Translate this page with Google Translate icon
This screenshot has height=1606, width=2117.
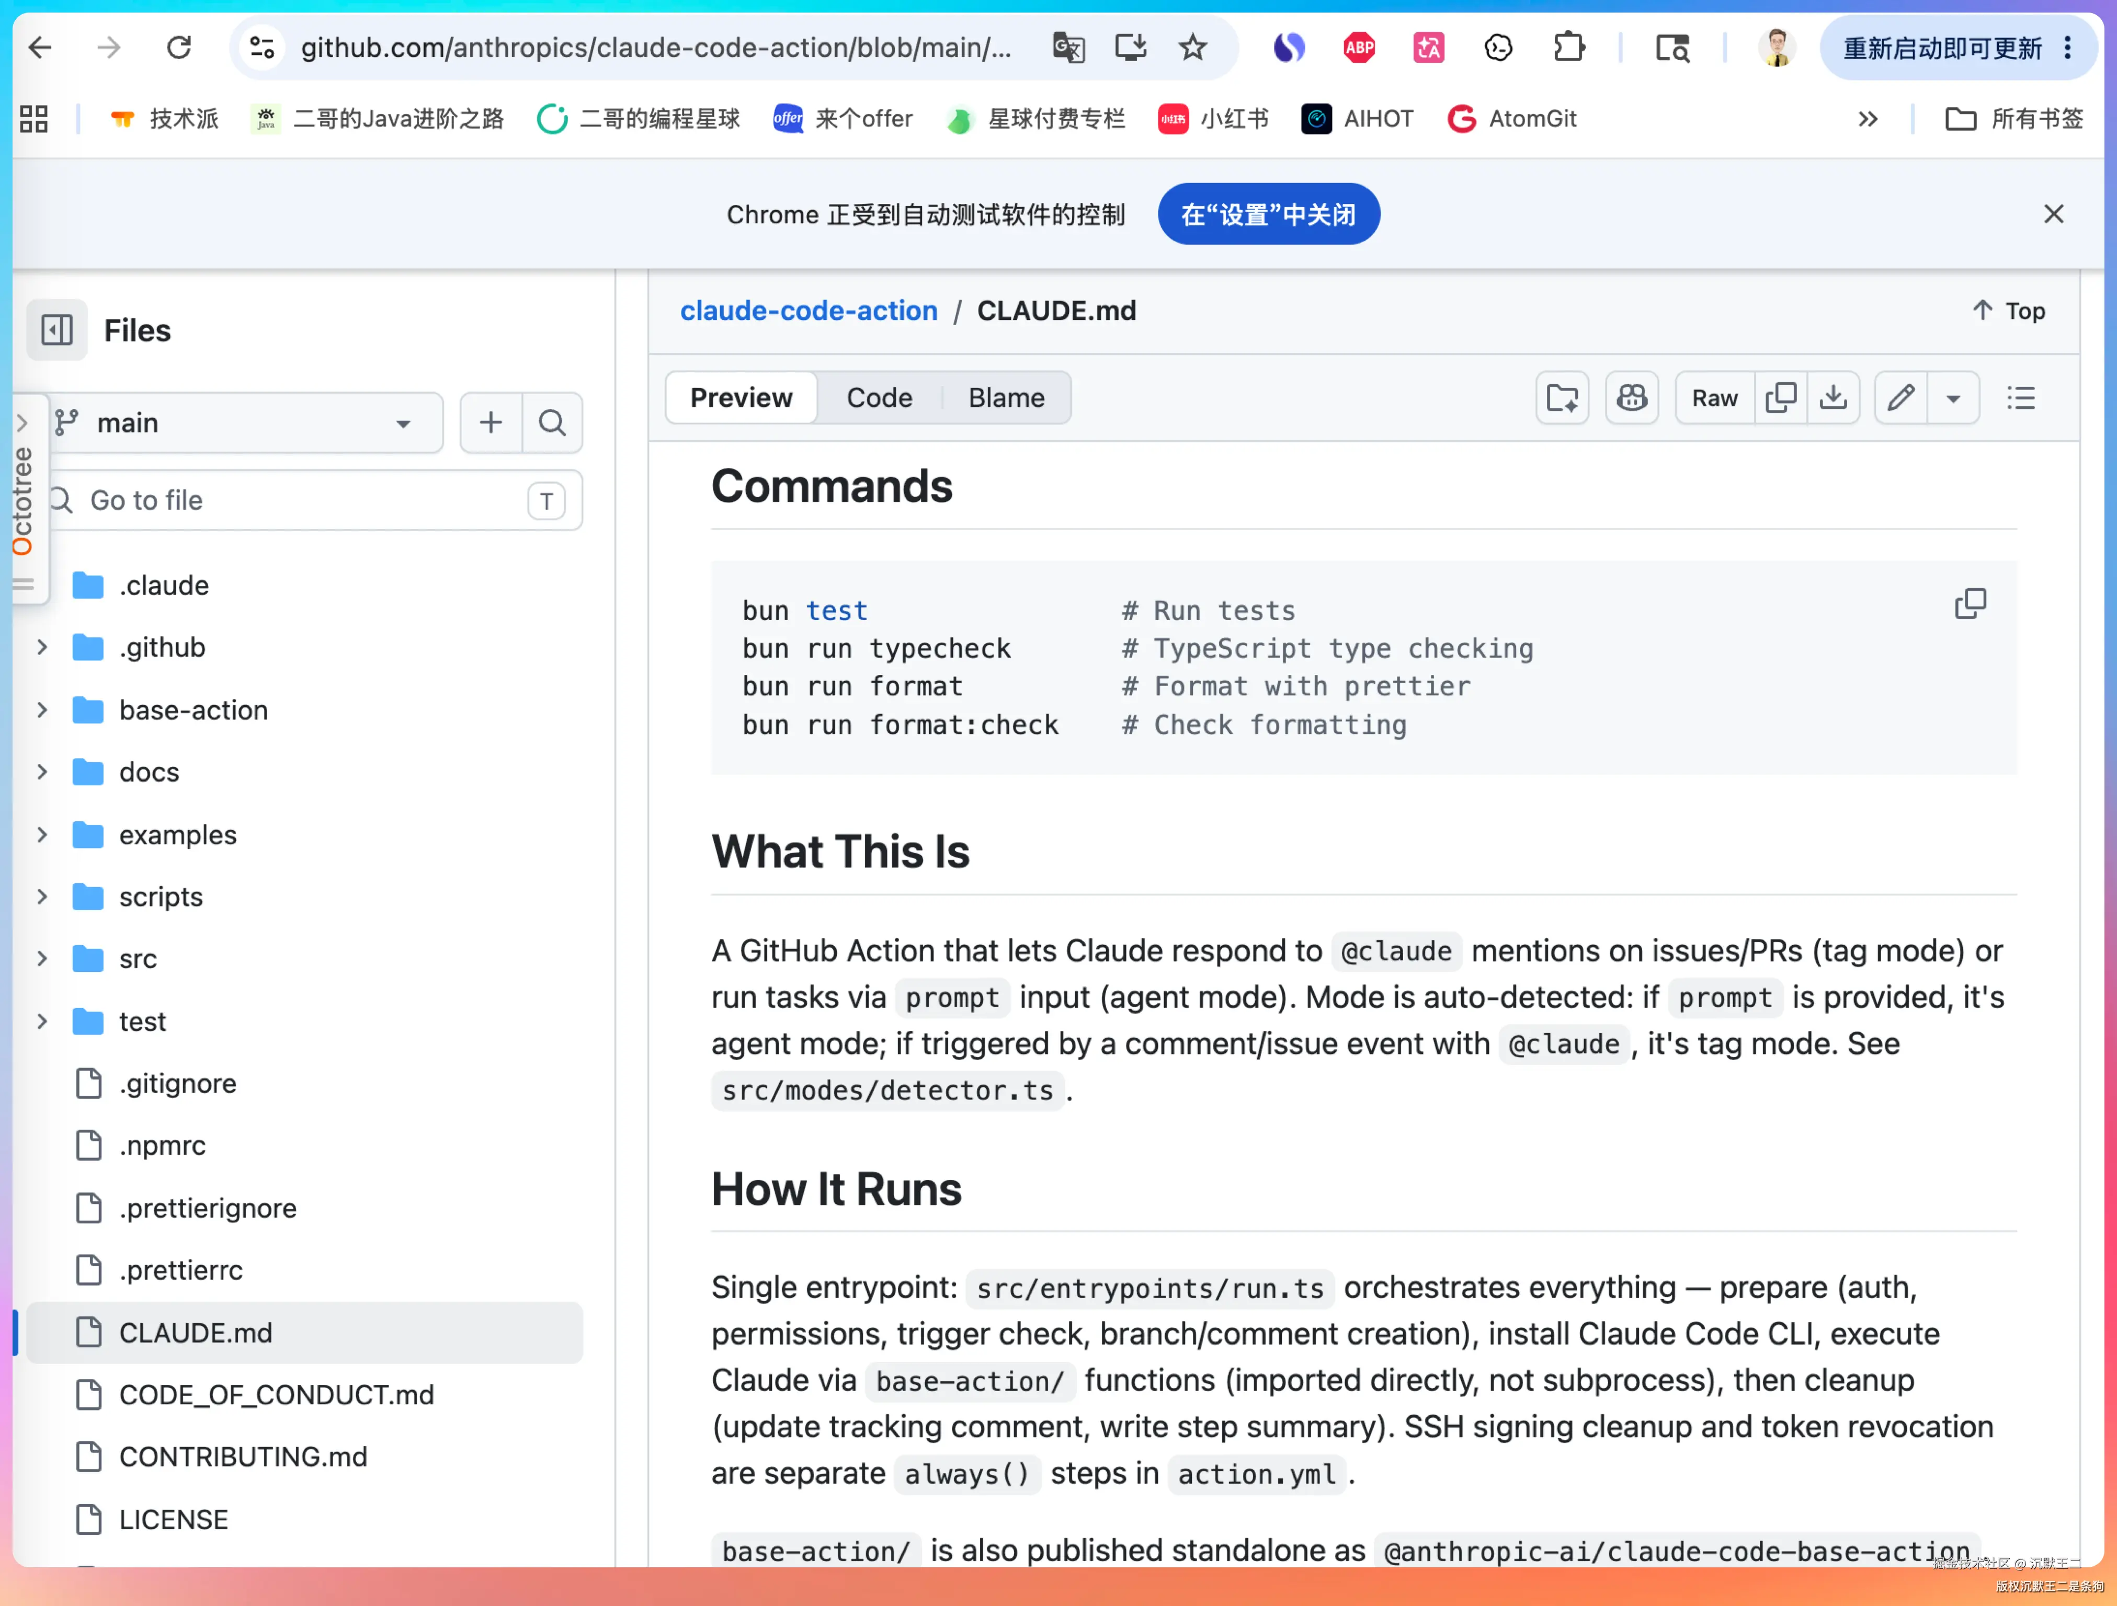(x=1068, y=47)
